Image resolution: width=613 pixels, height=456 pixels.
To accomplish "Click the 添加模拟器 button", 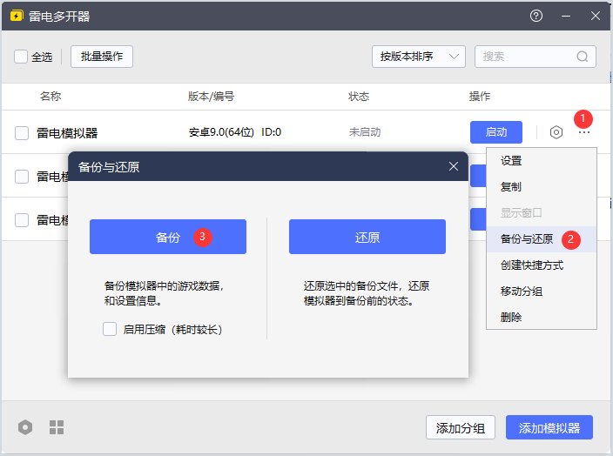I will click(549, 427).
